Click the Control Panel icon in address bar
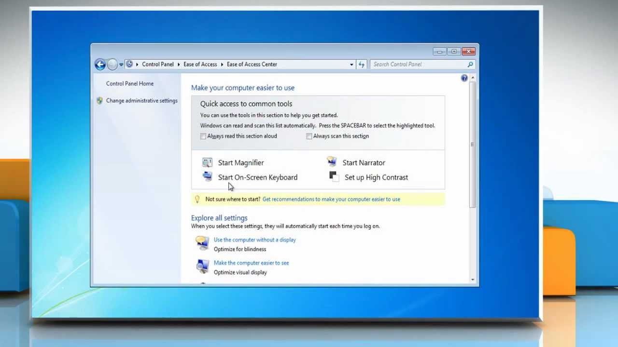This screenshot has width=618, height=347. [129, 64]
